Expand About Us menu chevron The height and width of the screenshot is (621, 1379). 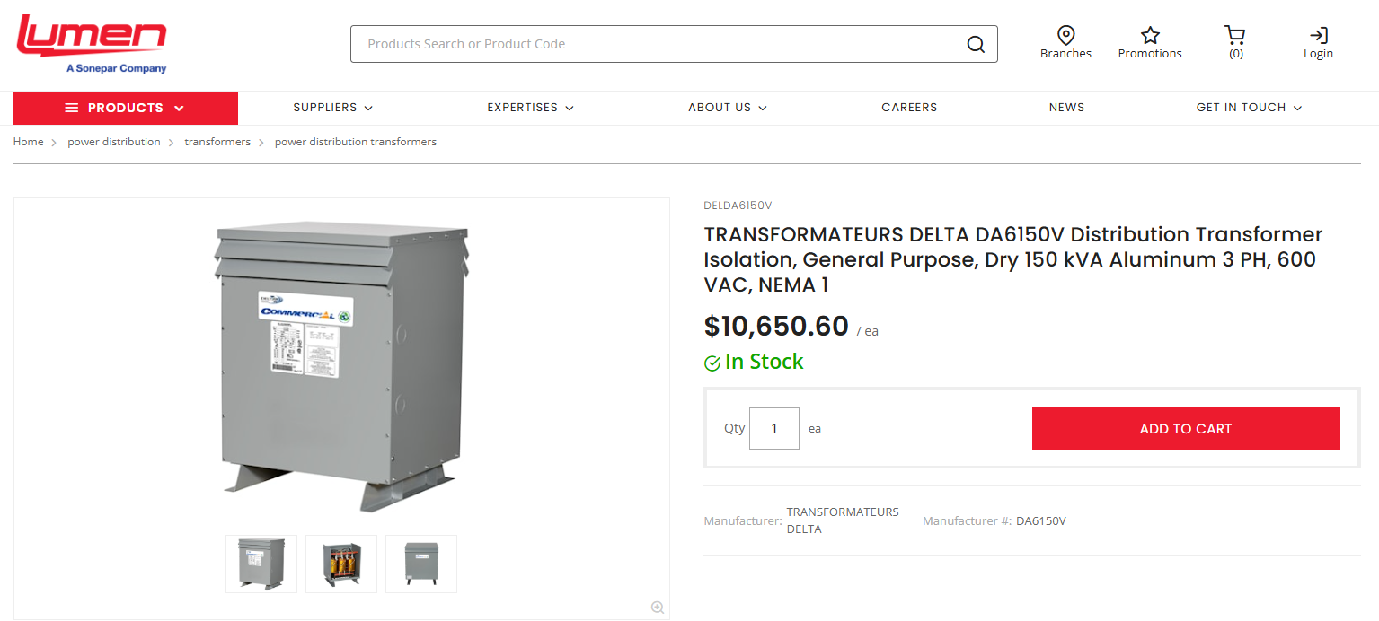(x=763, y=108)
